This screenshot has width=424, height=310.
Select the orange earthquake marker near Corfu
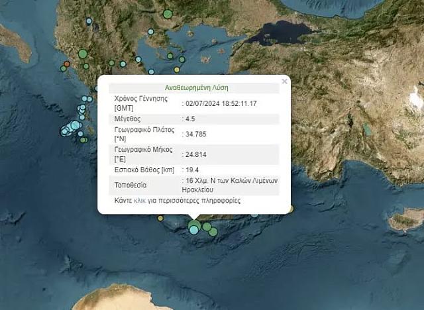point(67,64)
